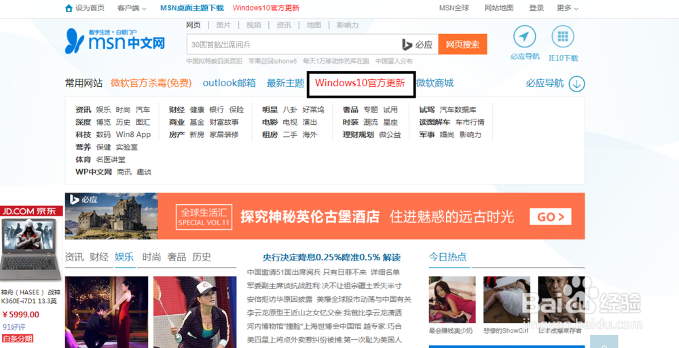Click the Bing 必应 logo in search box
The image size is (679, 348).
418,45
